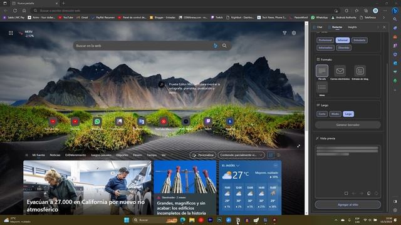Open the Outlook sidebar icon
Image resolution: width=401 pixels, height=225 pixels.
(395, 63)
